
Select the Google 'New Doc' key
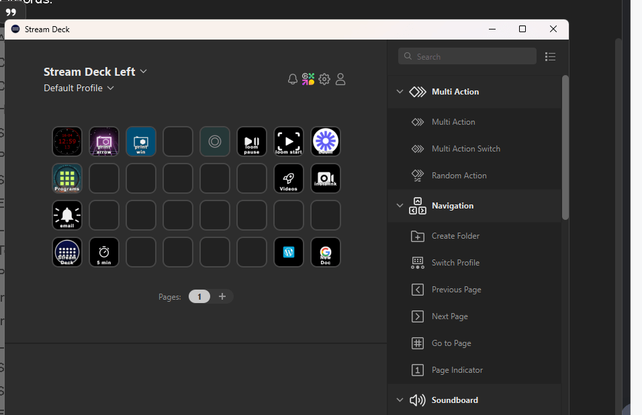[326, 252]
